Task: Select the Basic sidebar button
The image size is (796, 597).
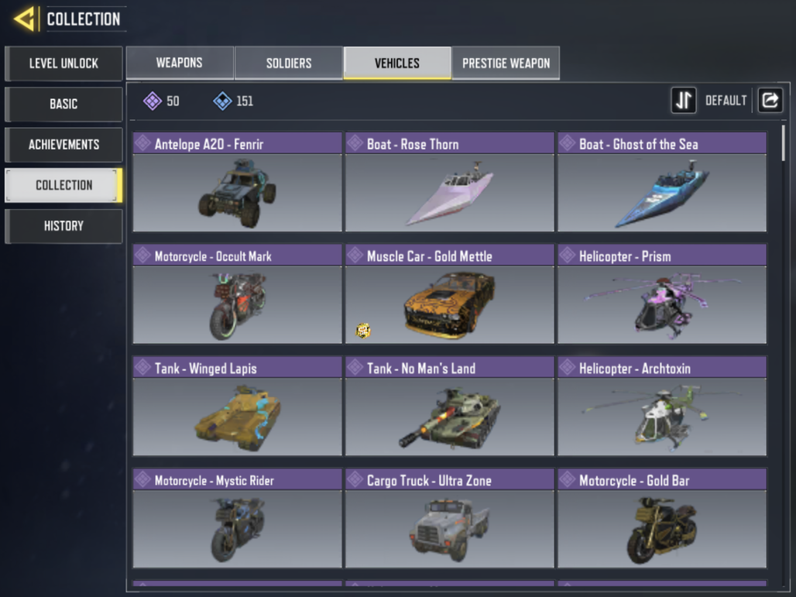Action: pos(63,104)
